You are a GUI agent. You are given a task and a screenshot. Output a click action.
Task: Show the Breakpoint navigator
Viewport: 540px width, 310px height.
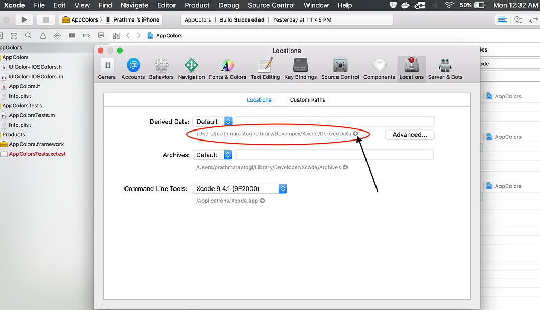(x=86, y=35)
